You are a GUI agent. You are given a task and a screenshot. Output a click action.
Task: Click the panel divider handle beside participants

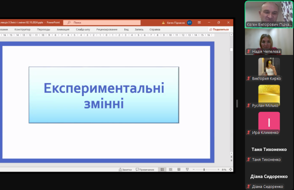(237, 104)
